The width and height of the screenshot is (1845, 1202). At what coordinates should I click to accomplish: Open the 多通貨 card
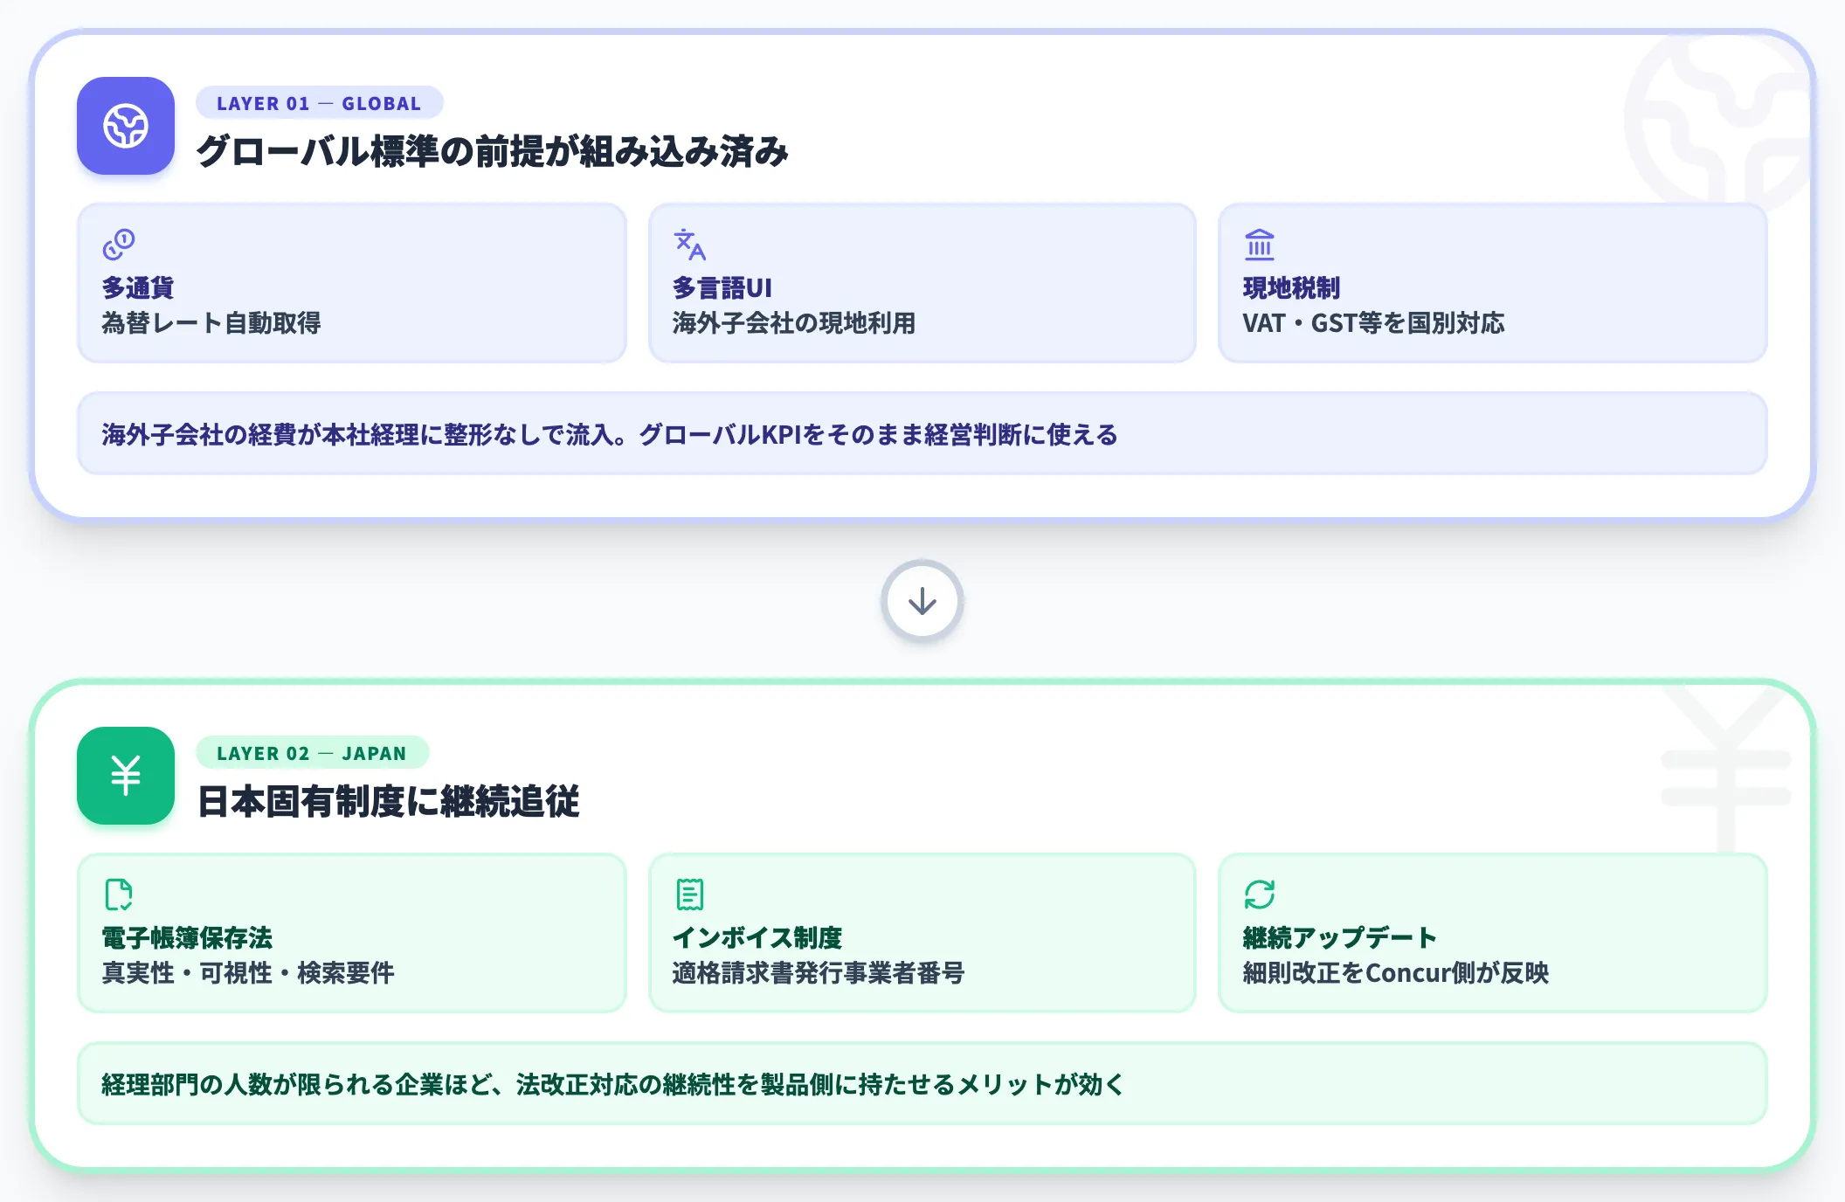[352, 283]
